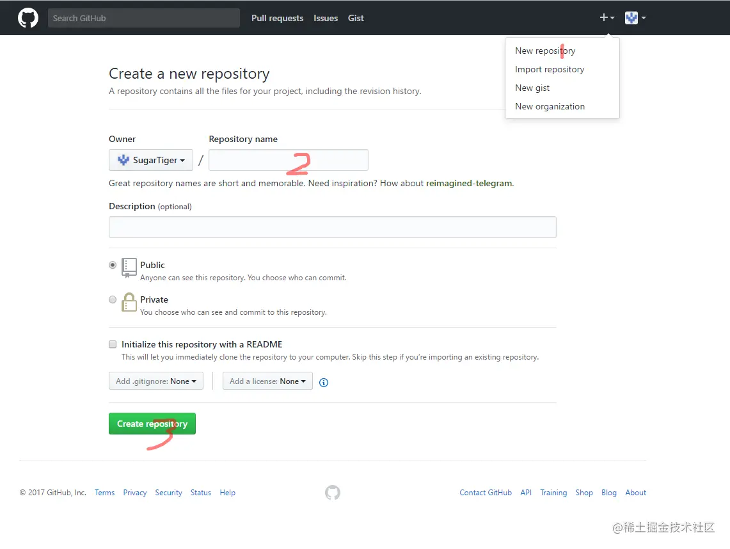
Task: Open the Add .gitignore dropdown
Action: (156, 381)
